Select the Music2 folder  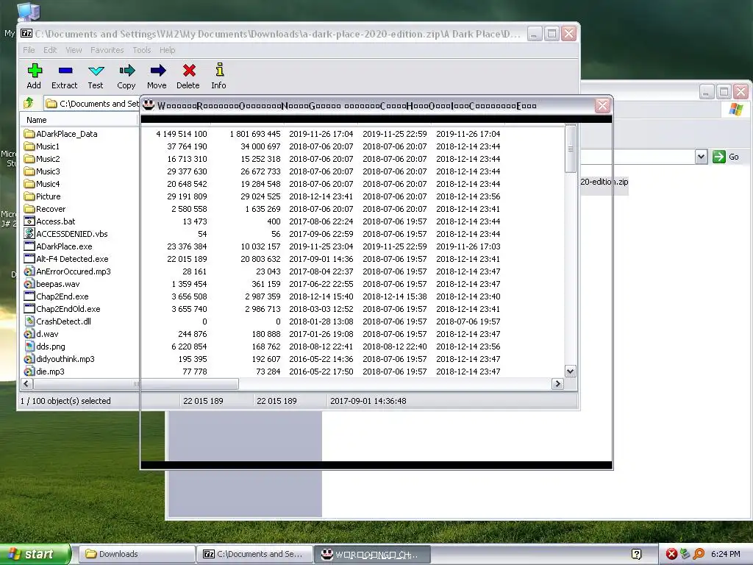coord(42,159)
